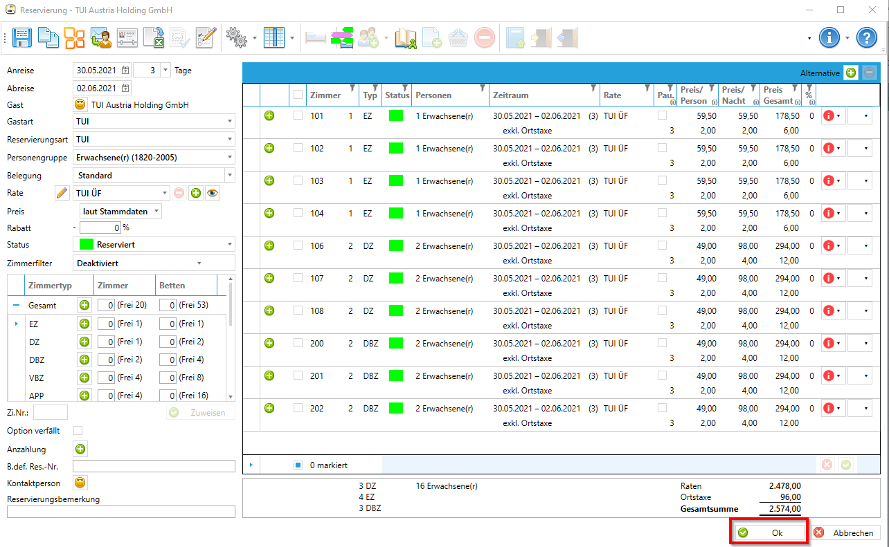Click the table columns layout toolbar icon
Screen dimensions: 889x547
[274, 37]
